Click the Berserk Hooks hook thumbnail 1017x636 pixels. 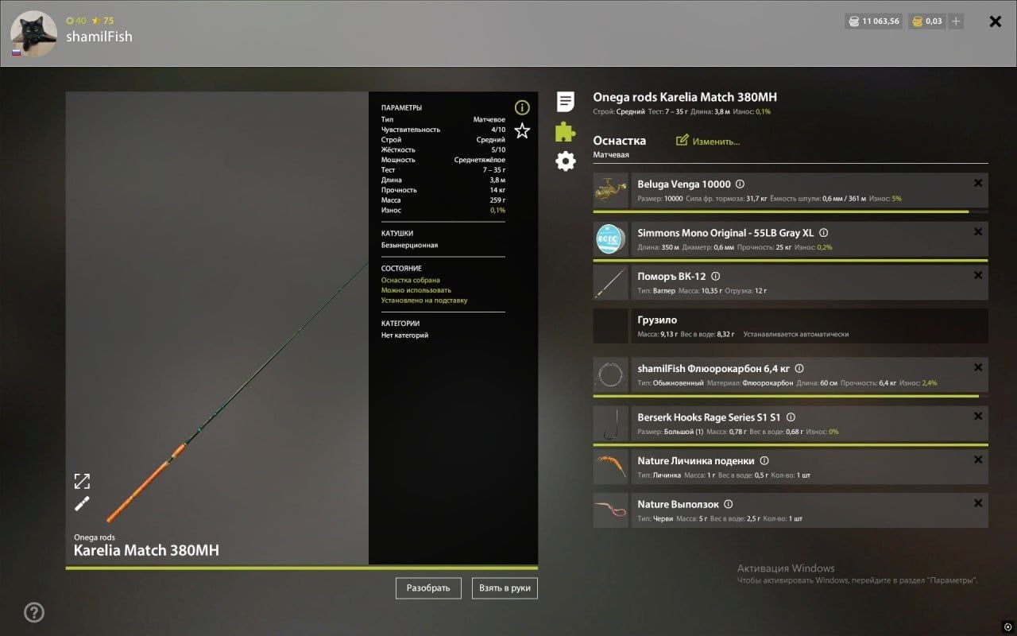611,424
